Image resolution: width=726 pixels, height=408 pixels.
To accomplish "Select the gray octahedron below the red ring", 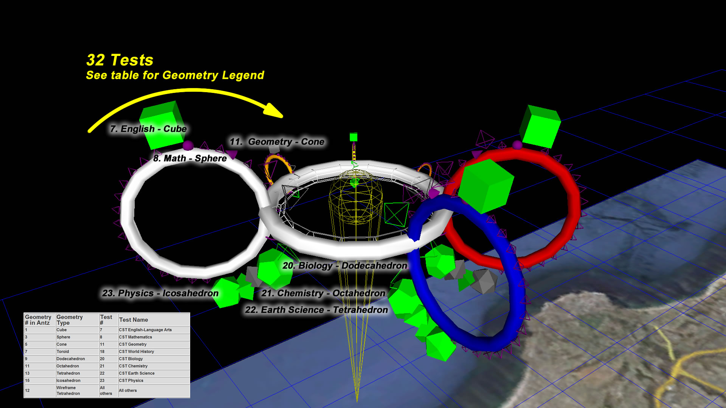I will coord(484,281).
